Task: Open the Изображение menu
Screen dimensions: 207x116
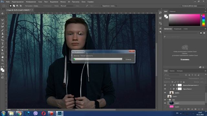Action: [31, 2]
